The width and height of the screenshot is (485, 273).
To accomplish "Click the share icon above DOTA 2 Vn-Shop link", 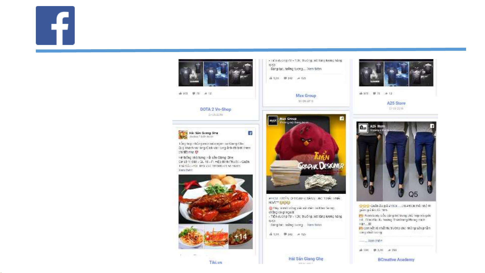I will tap(206, 93).
